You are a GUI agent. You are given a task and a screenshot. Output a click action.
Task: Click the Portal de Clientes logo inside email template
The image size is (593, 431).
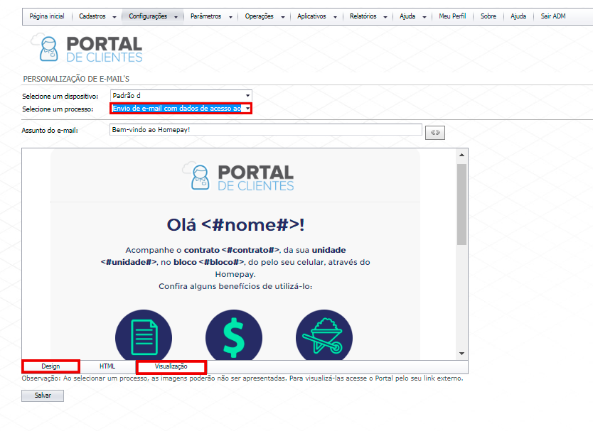coord(238,178)
